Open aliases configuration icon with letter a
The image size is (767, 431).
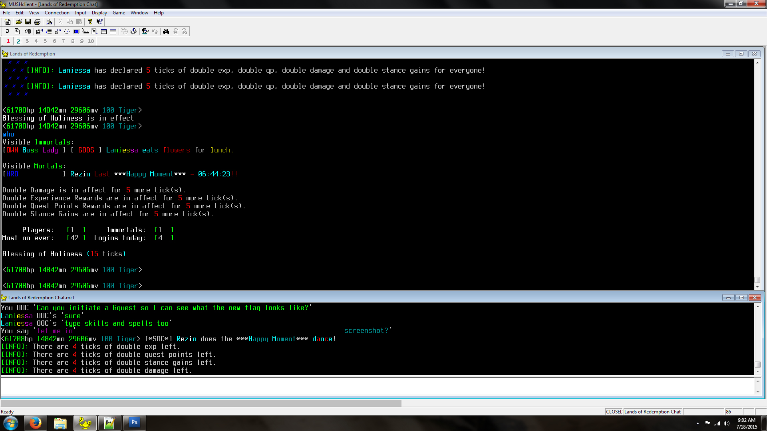pyautogui.click(x=58, y=31)
